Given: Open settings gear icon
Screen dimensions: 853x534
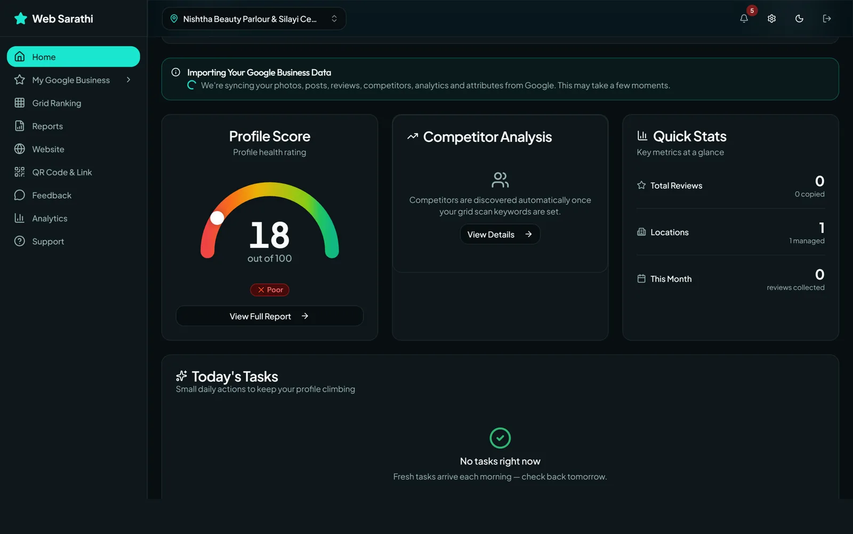Looking at the screenshot, I should 771,19.
